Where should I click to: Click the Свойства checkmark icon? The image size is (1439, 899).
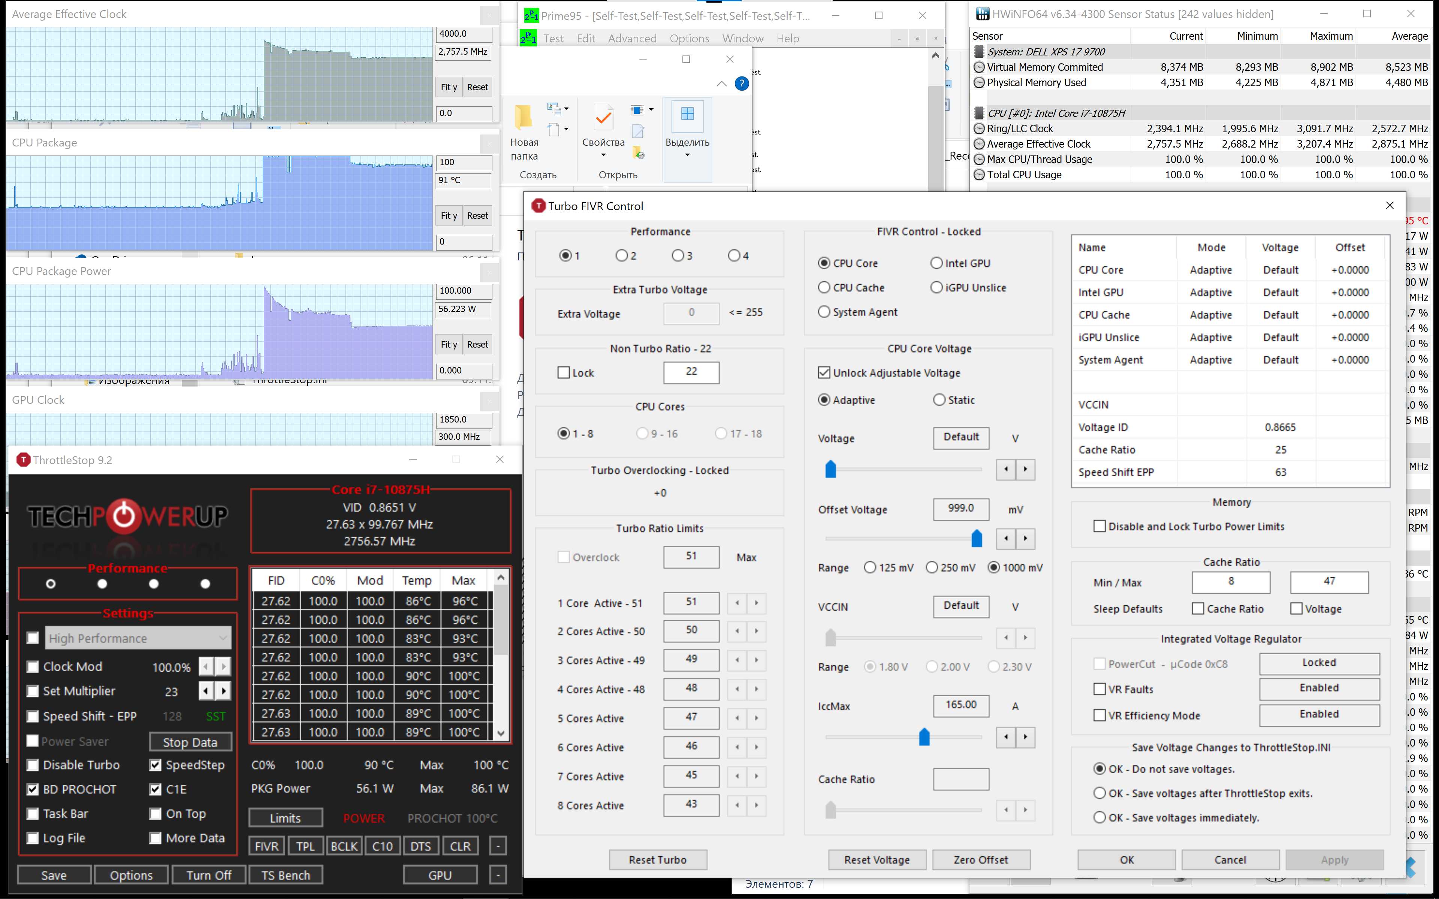[604, 117]
